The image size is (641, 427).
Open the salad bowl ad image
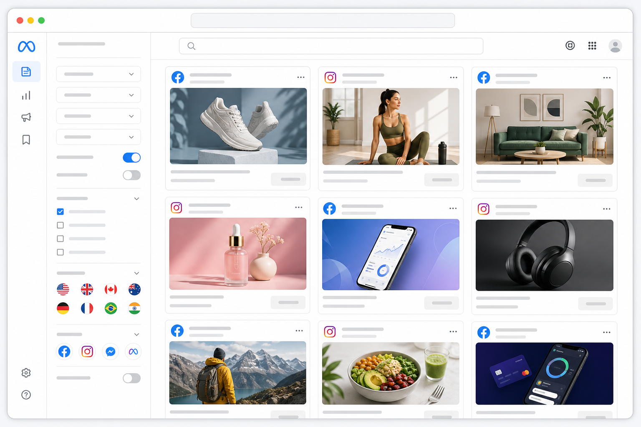click(x=391, y=373)
